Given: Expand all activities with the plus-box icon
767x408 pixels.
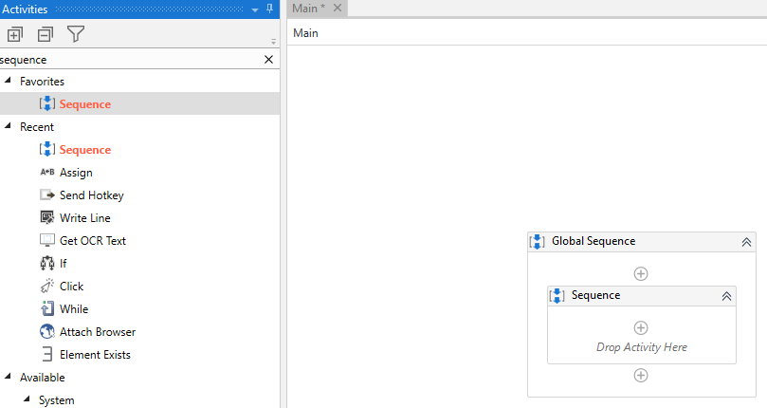Looking at the screenshot, I should point(14,34).
